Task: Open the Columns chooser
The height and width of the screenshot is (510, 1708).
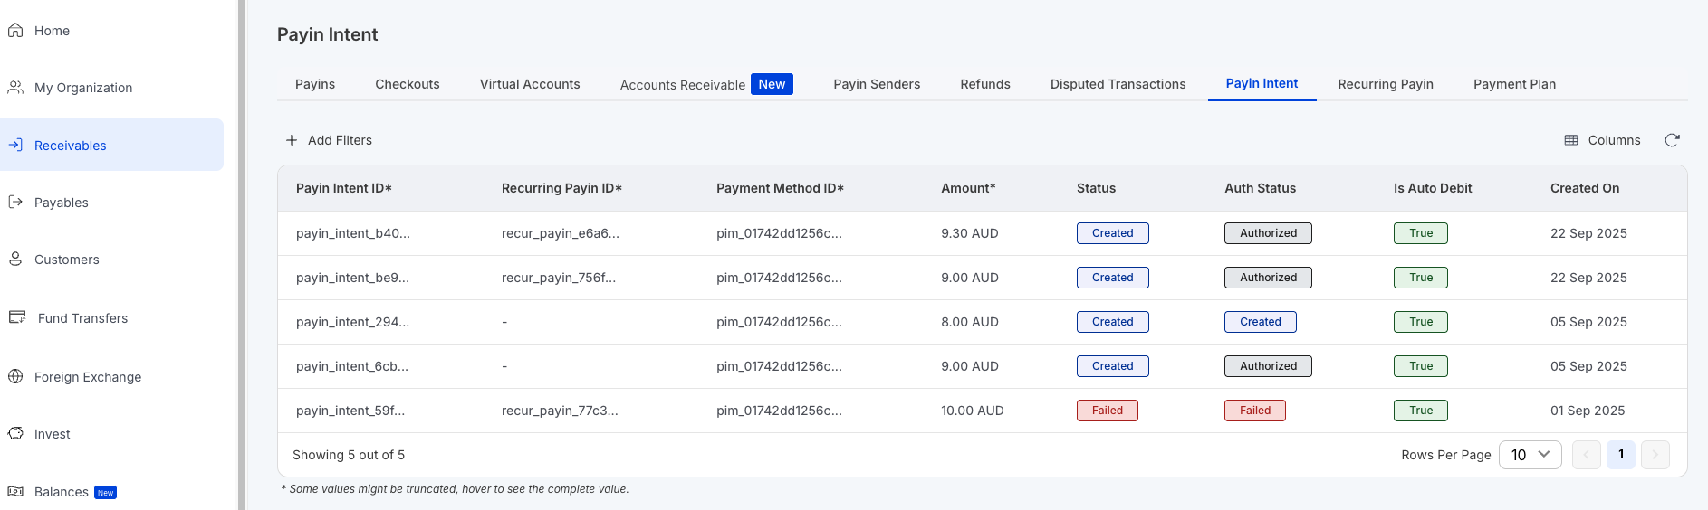Action: coord(1602,140)
